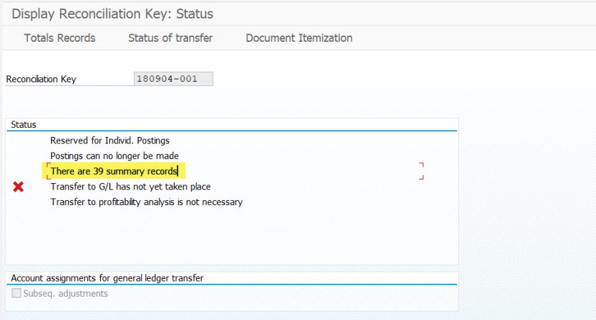Open Document Itemization
The height and width of the screenshot is (320, 596).
299,38
